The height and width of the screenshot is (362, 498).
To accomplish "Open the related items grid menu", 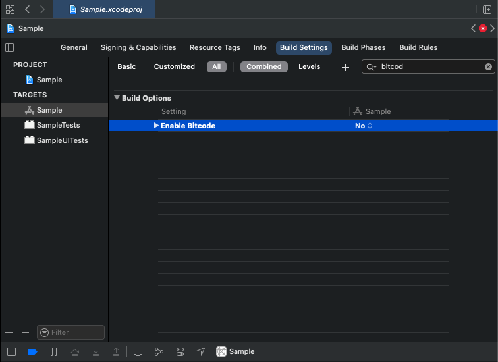I will tap(10, 9).
